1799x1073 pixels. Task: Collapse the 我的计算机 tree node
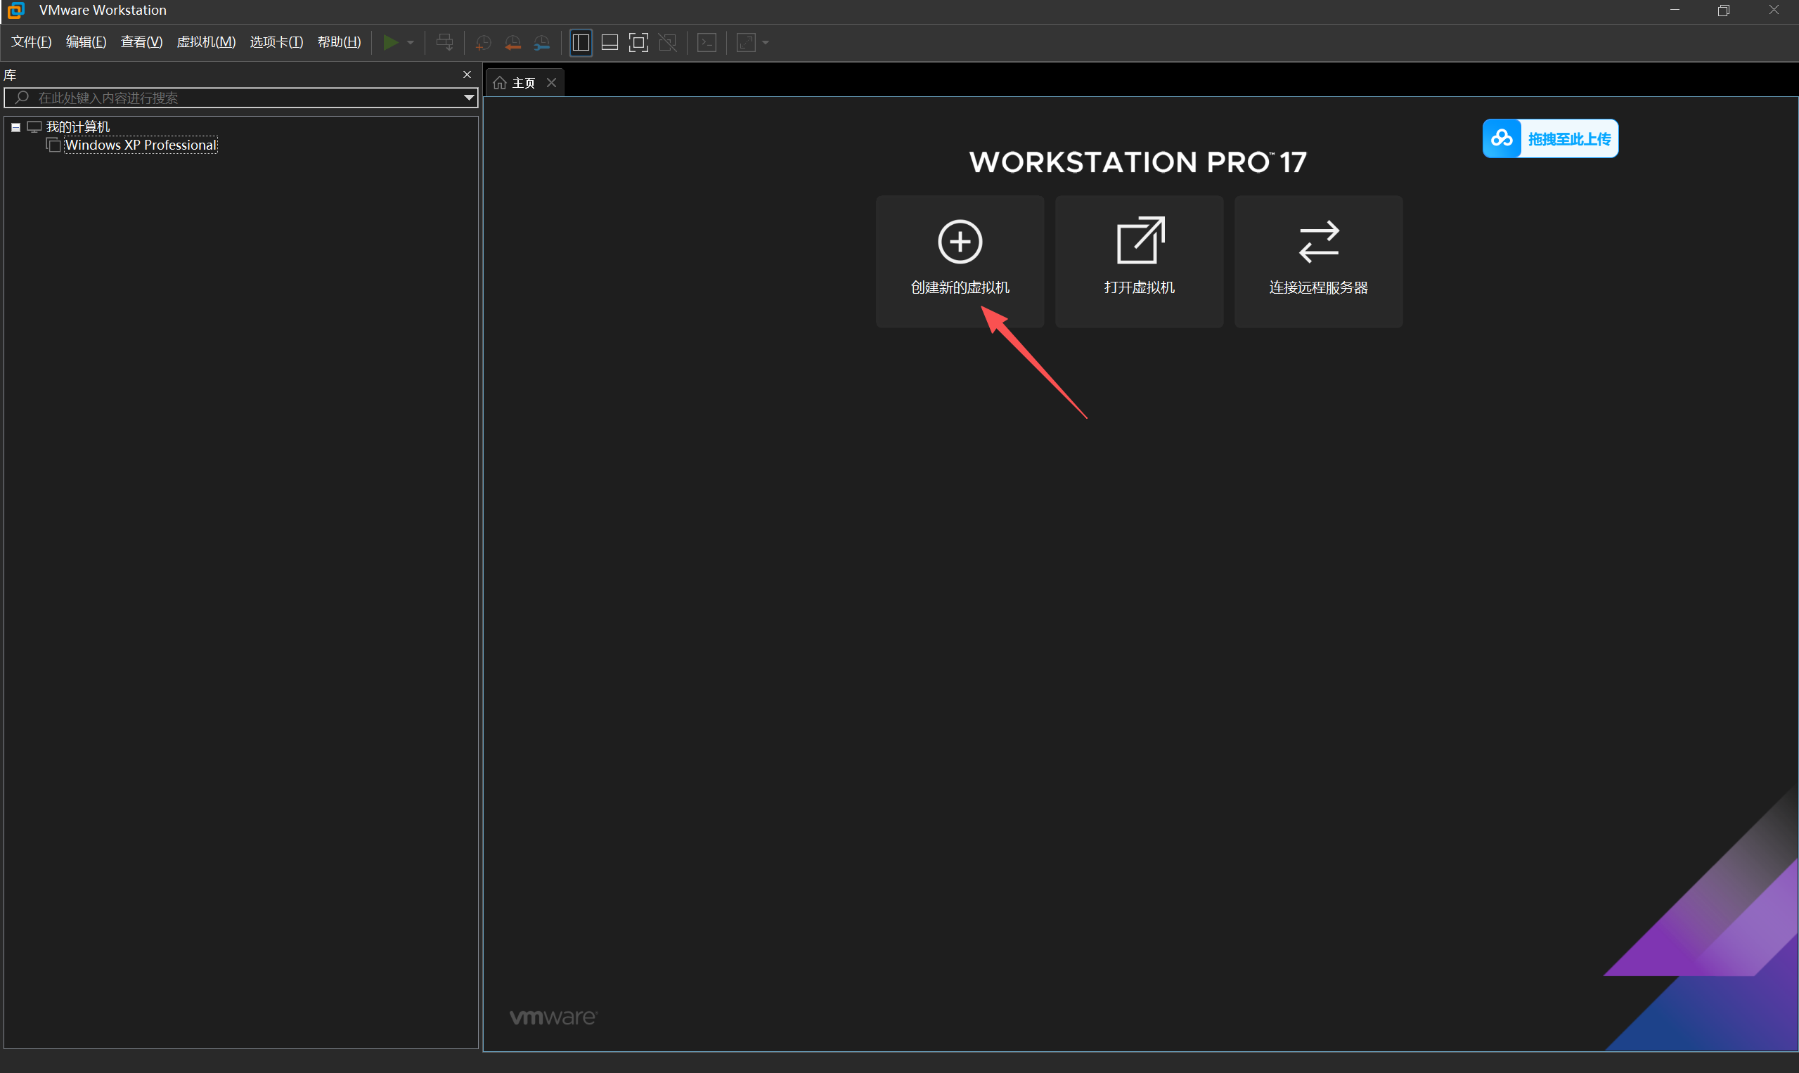[x=15, y=127]
